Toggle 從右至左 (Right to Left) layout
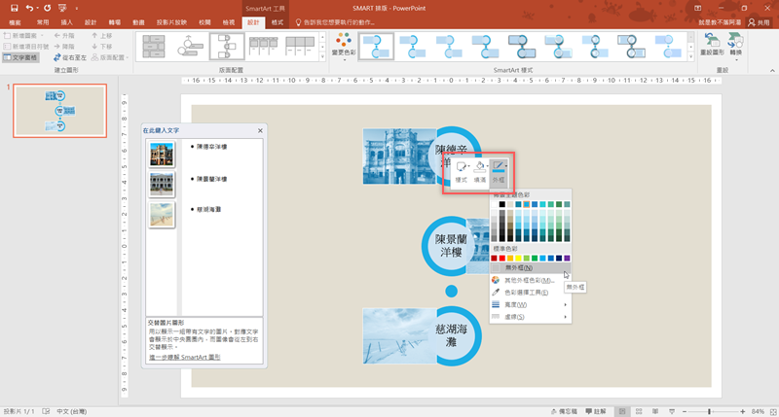 pyautogui.click(x=66, y=58)
